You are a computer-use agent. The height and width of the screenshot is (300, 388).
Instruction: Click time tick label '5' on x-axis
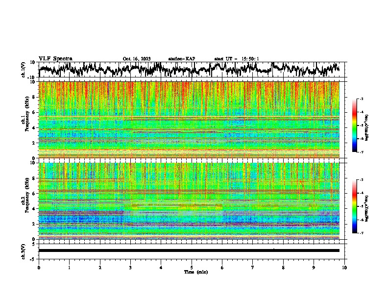pyautogui.click(x=192, y=268)
